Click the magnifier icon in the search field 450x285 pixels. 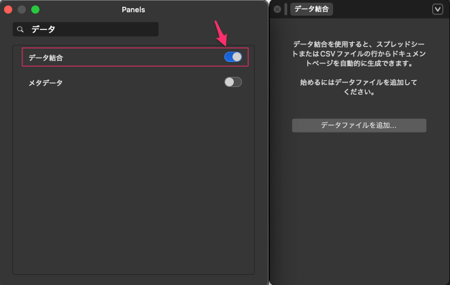(x=20, y=29)
